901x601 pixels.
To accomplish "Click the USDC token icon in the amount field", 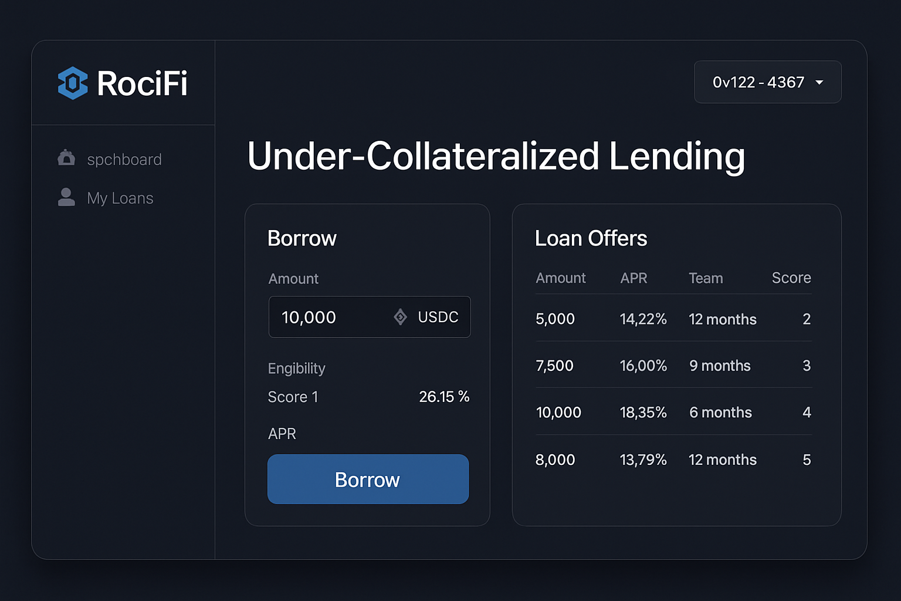I will 401,317.
